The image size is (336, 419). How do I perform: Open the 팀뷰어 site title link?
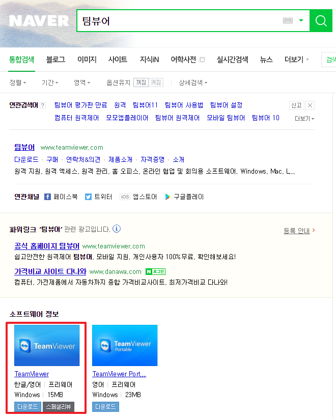pos(24,147)
